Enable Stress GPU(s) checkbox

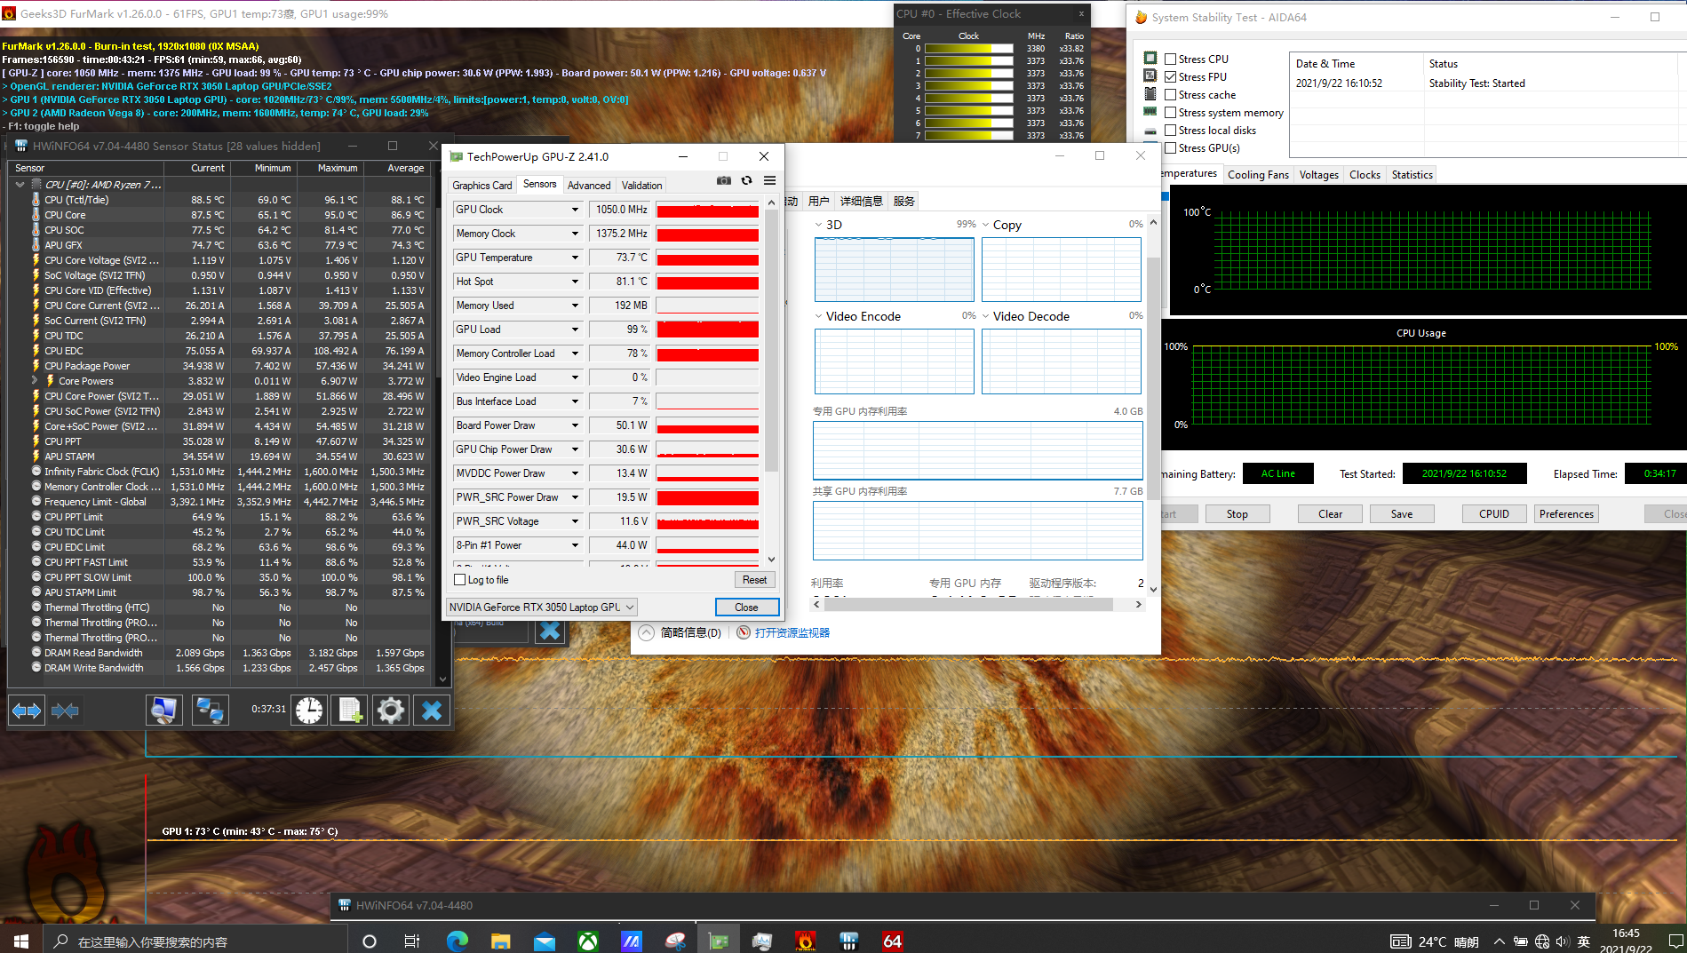[1171, 147]
